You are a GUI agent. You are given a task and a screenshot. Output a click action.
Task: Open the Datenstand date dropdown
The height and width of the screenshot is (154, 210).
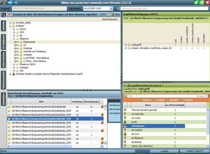111,9
